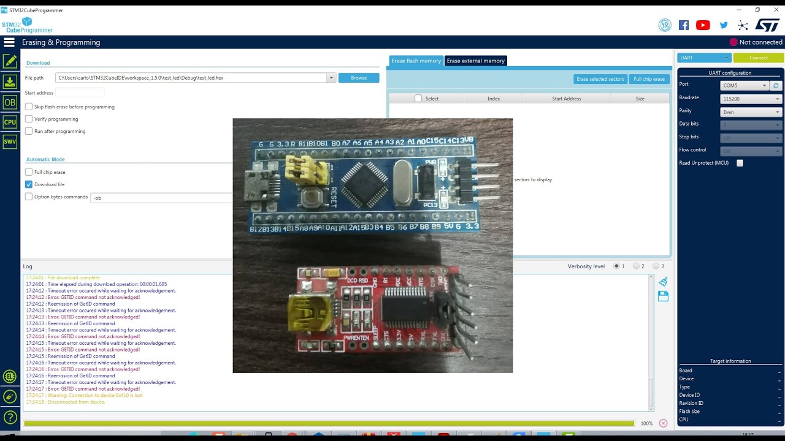Screen dimensions: 785x441
Task: Click the 10 years anniversary badge icon
Action: pos(665,25)
